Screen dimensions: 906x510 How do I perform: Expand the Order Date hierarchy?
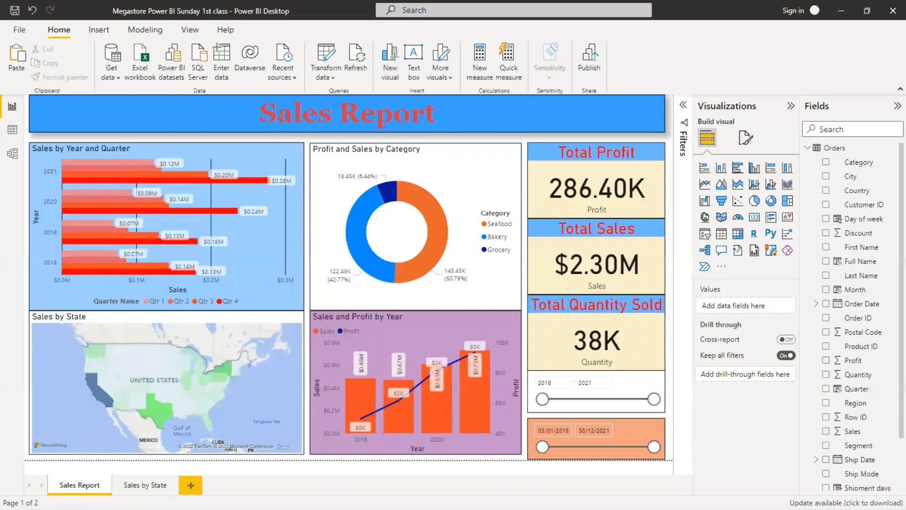tap(816, 304)
